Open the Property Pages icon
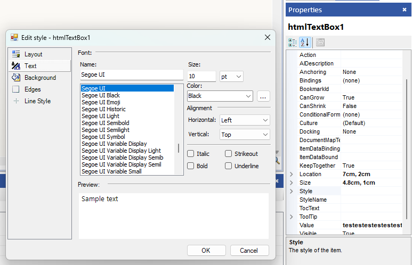 point(320,43)
